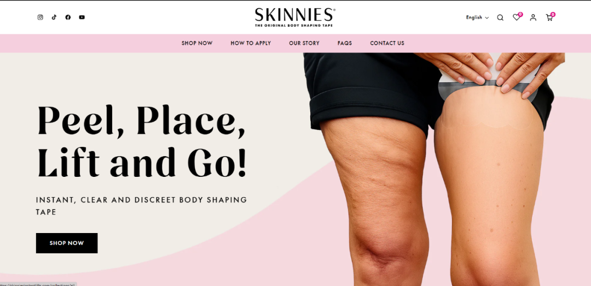The width and height of the screenshot is (591, 286).
Task: Open the TikTok social link
Action: 54,17
